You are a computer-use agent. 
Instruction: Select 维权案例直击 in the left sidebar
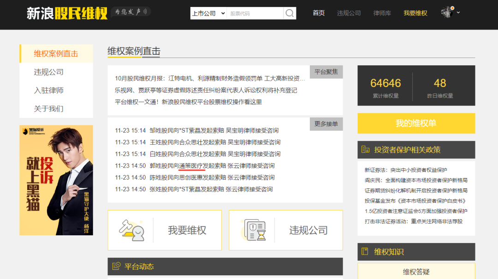click(56, 53)
